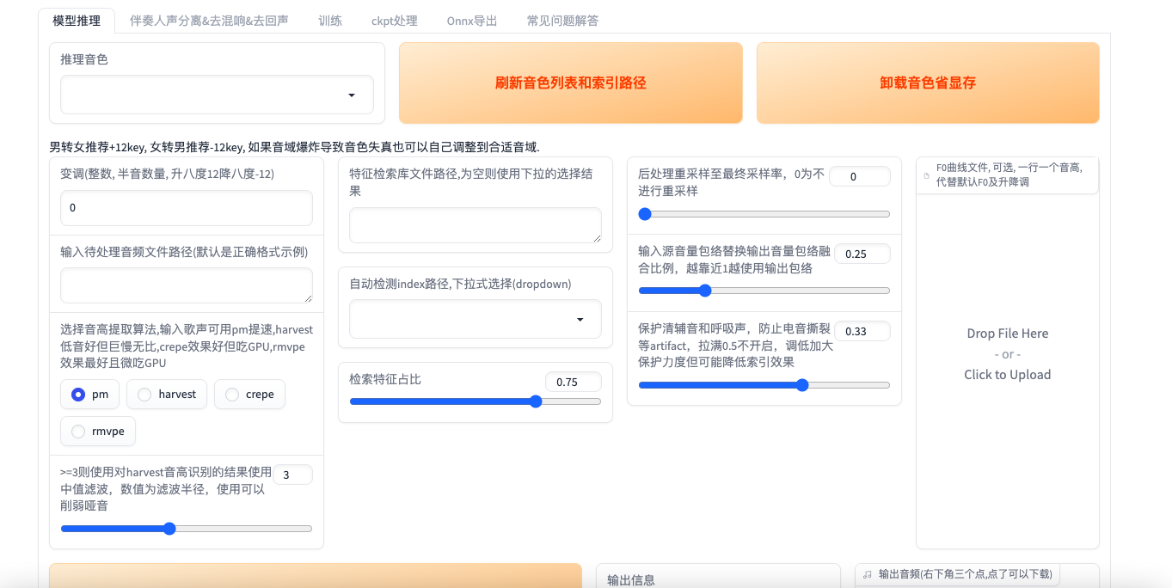The height and width of the screenshot is (588, 1172).
Task: Click the 检索特征占比 value box showing 0.75
Action: [573, 382]
